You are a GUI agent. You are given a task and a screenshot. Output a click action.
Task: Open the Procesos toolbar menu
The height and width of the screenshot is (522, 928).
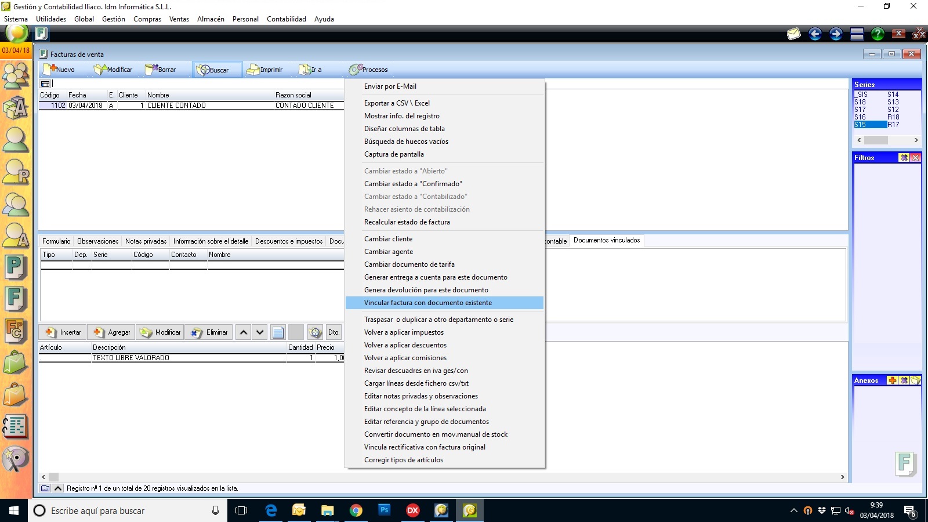(x=368, y=70)
